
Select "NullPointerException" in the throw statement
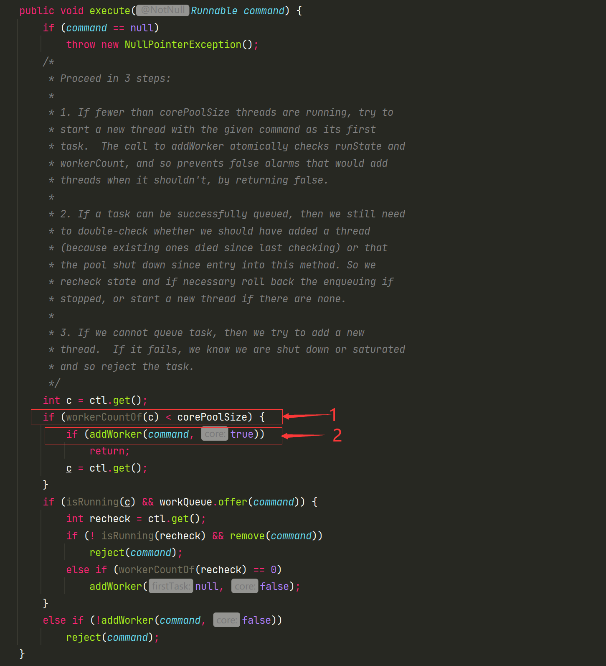coord(183,45)
